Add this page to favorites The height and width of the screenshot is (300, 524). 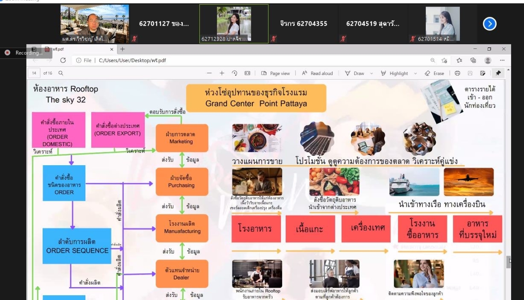(x=445, y=60)
